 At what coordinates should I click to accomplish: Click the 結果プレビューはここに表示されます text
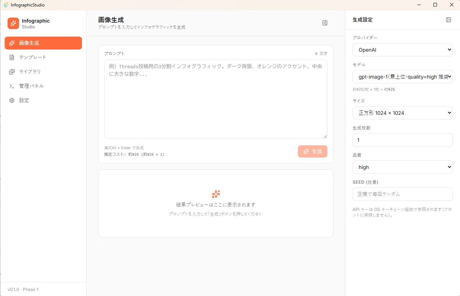[216, 205]
